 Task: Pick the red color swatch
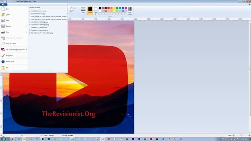(x=109, y=8)
